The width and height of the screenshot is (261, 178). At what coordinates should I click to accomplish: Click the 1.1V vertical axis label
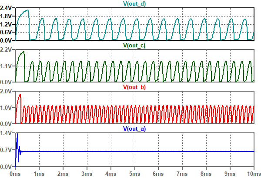(7, 66)
